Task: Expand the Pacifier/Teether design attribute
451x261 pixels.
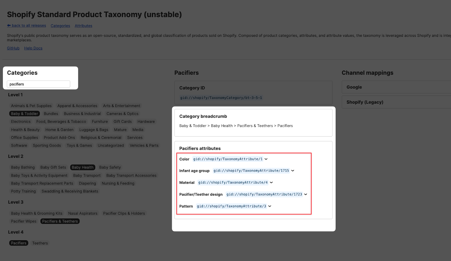Action: pyautogui.click(x=306, y=194)
